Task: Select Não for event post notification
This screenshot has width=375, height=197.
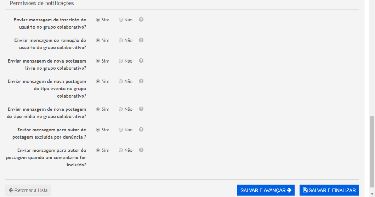Action: pos(121,82)
